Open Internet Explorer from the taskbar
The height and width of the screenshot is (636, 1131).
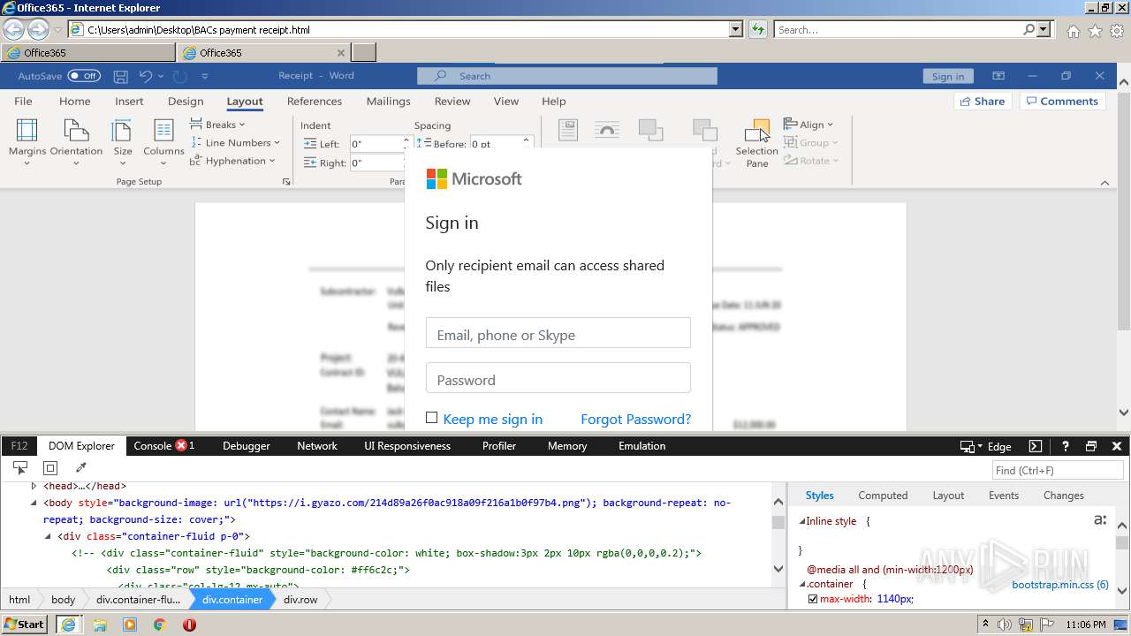[69, 625]
